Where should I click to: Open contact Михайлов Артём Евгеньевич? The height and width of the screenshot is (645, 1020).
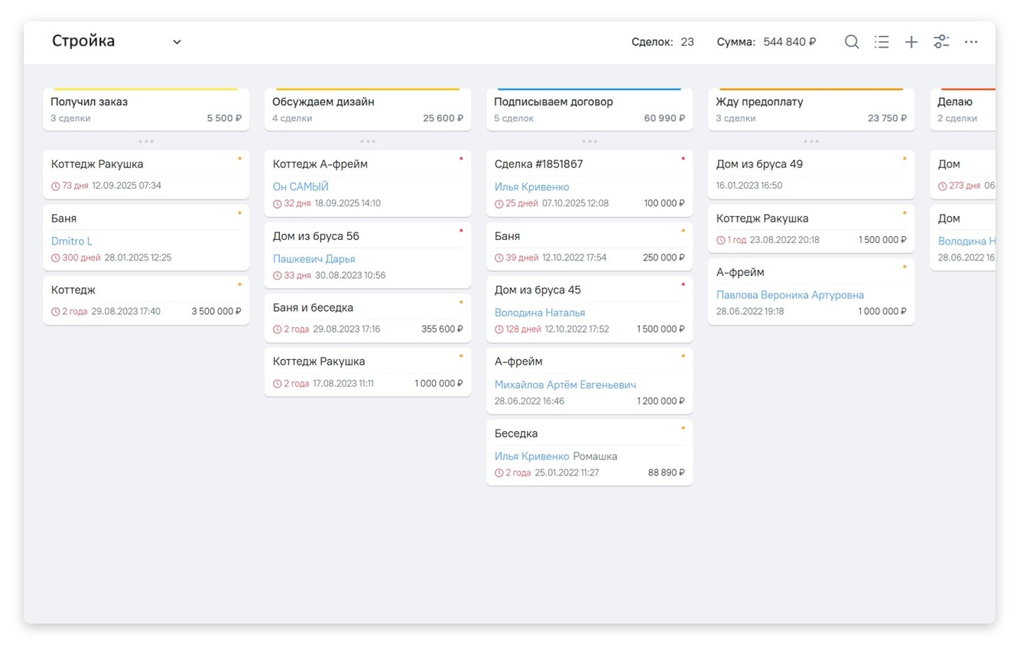[565, 385]
